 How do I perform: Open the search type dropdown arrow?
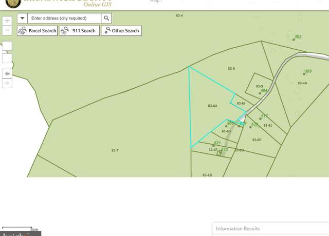(22, 18)
